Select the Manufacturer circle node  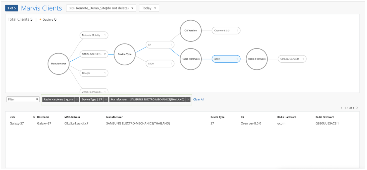[x=59, y=64]
